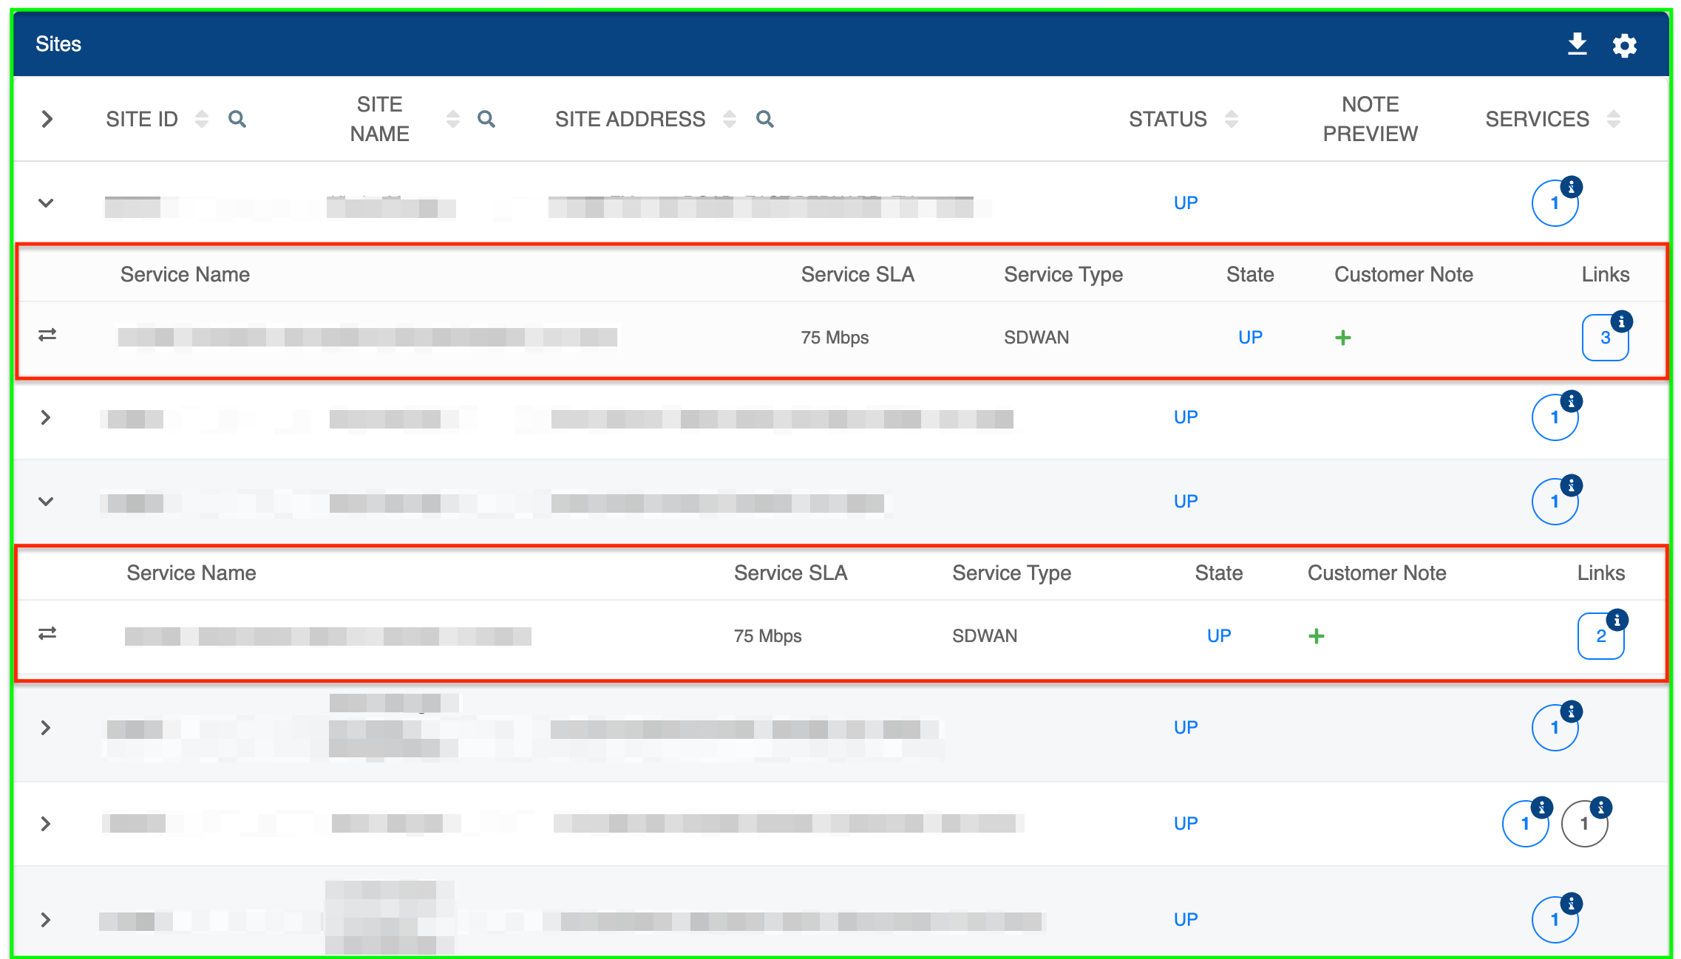Image resolution: width=1681 pixels, height=959 pixels.
Task: Click the green plus to add a customer note in the second service row
Action: coord(1316,636)
